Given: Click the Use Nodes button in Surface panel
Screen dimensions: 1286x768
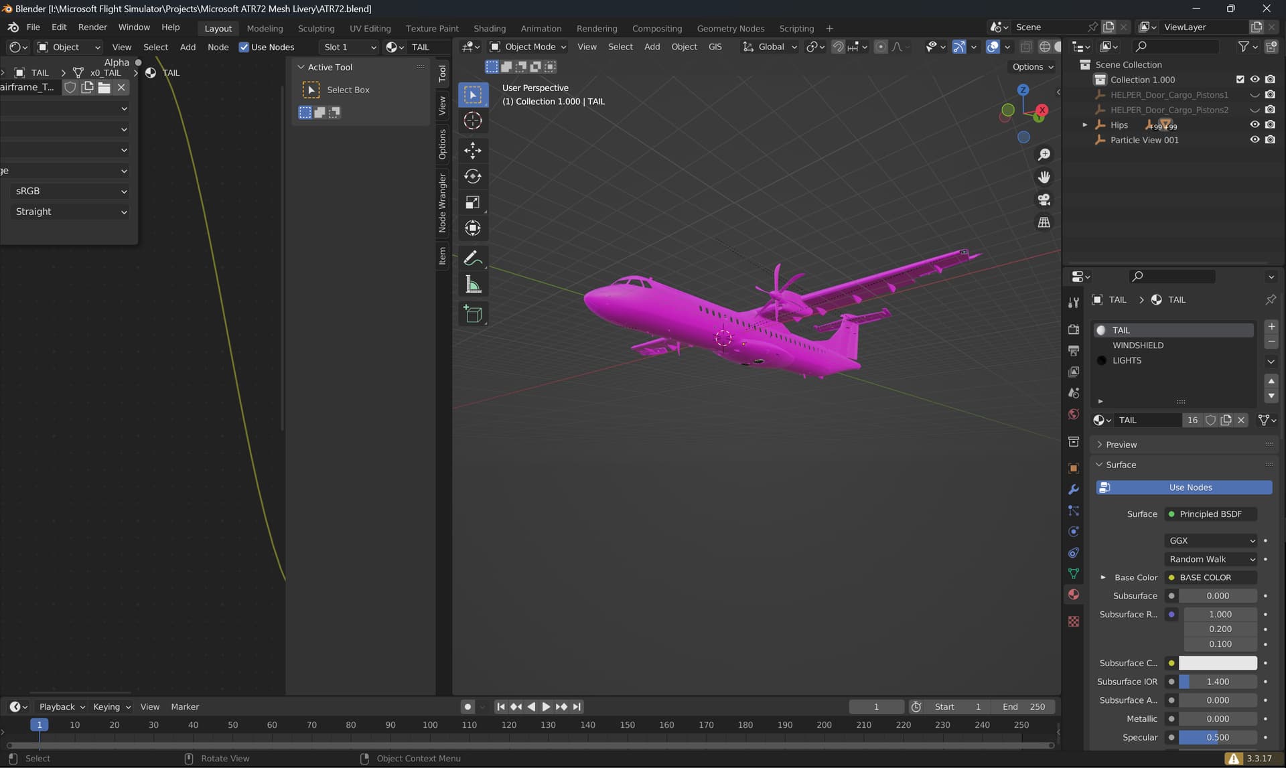Looking at the screenshot, I should (1184, 487).
